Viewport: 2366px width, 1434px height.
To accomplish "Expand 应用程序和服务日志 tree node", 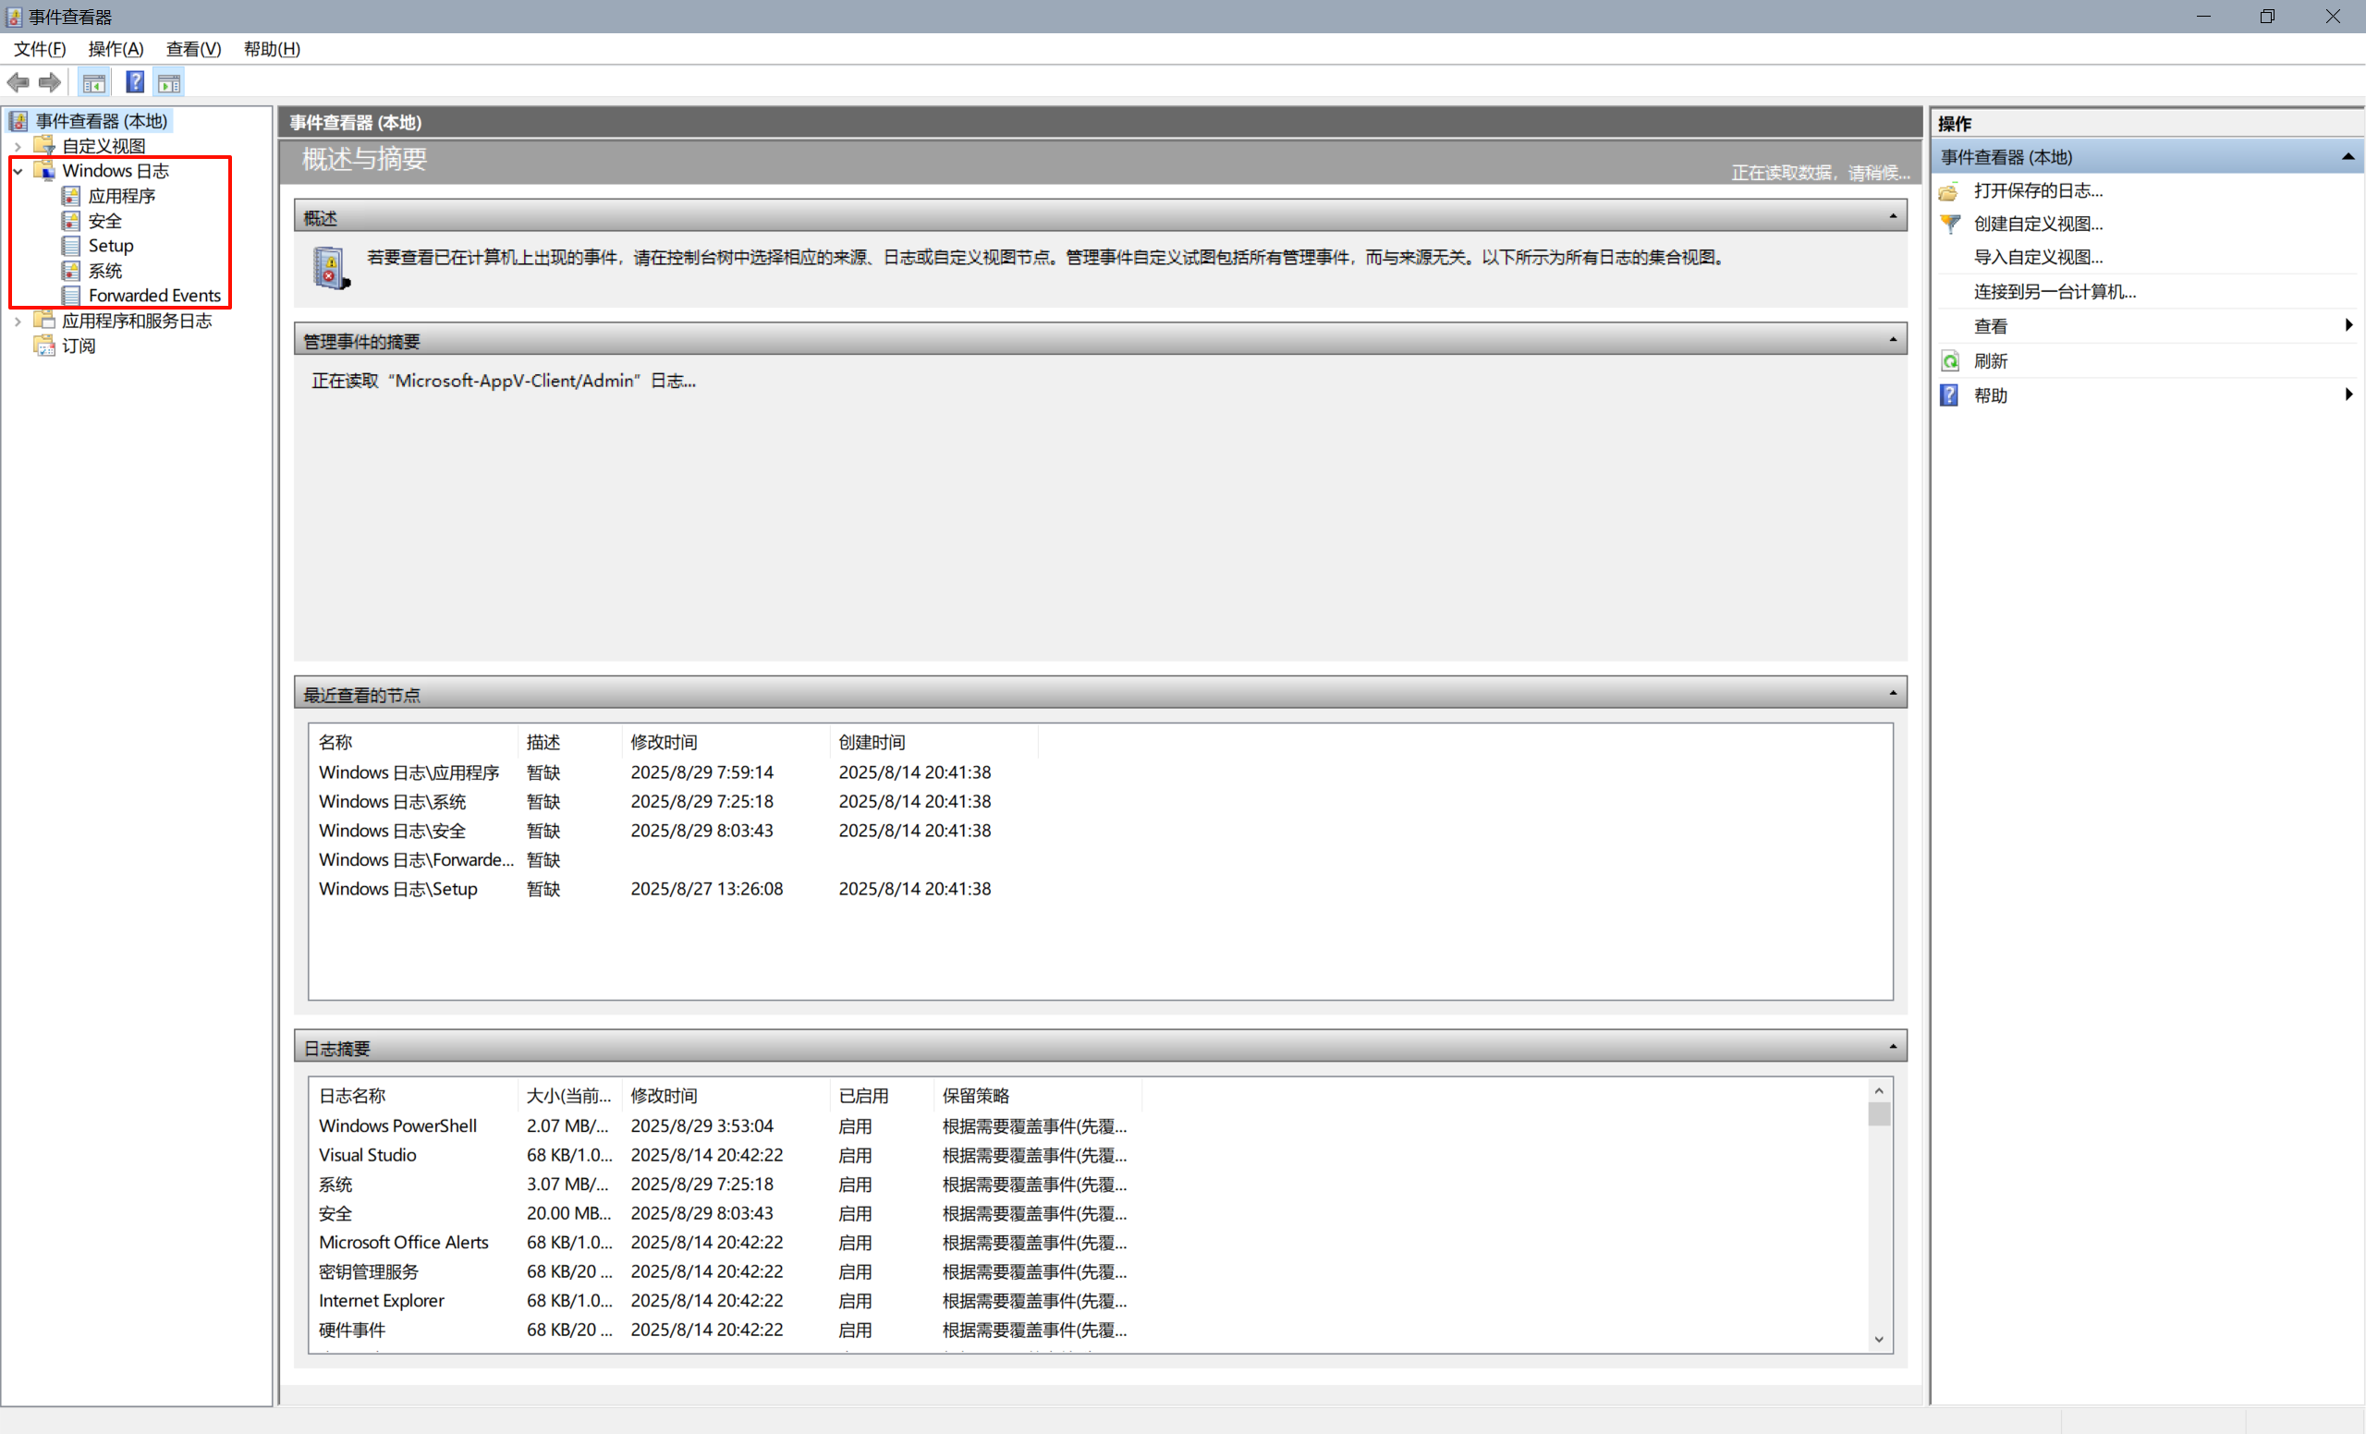I will click(x=18, y=321).
